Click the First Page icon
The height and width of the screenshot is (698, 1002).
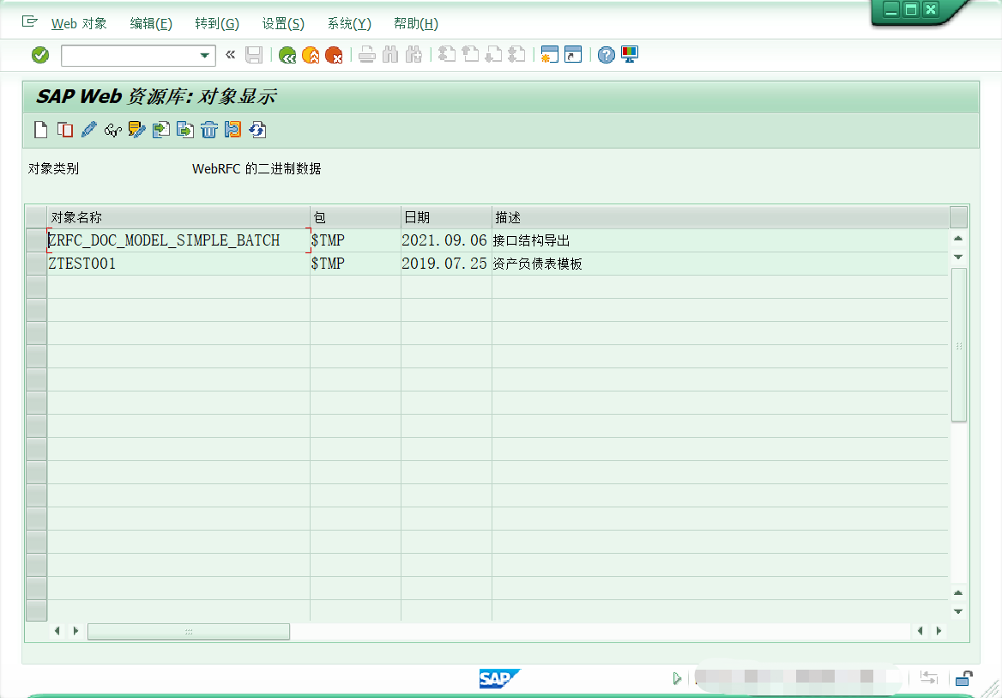(x=447, y=55)
